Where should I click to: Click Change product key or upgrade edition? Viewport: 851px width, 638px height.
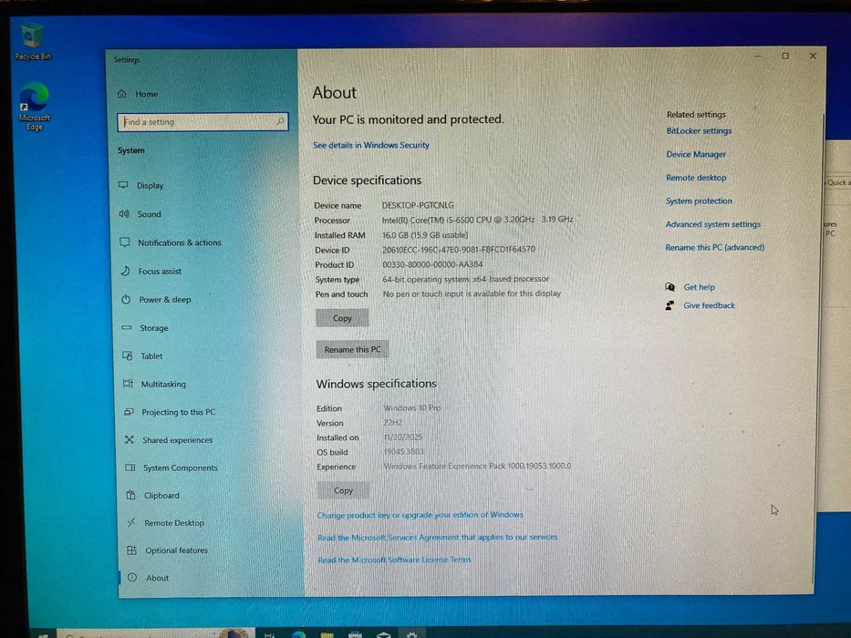420,515
